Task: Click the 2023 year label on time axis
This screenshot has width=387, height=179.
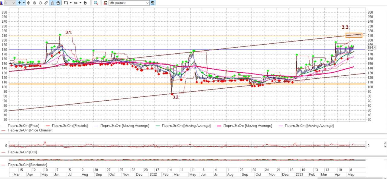Action: point(299,174)
